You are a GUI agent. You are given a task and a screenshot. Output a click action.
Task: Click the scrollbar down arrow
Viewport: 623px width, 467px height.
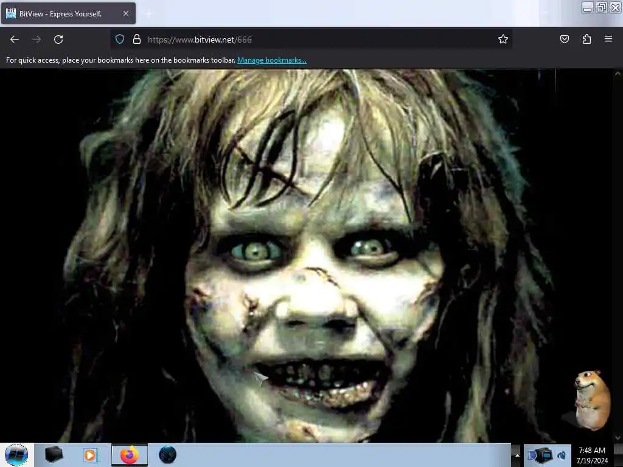[x=618, y=438]
